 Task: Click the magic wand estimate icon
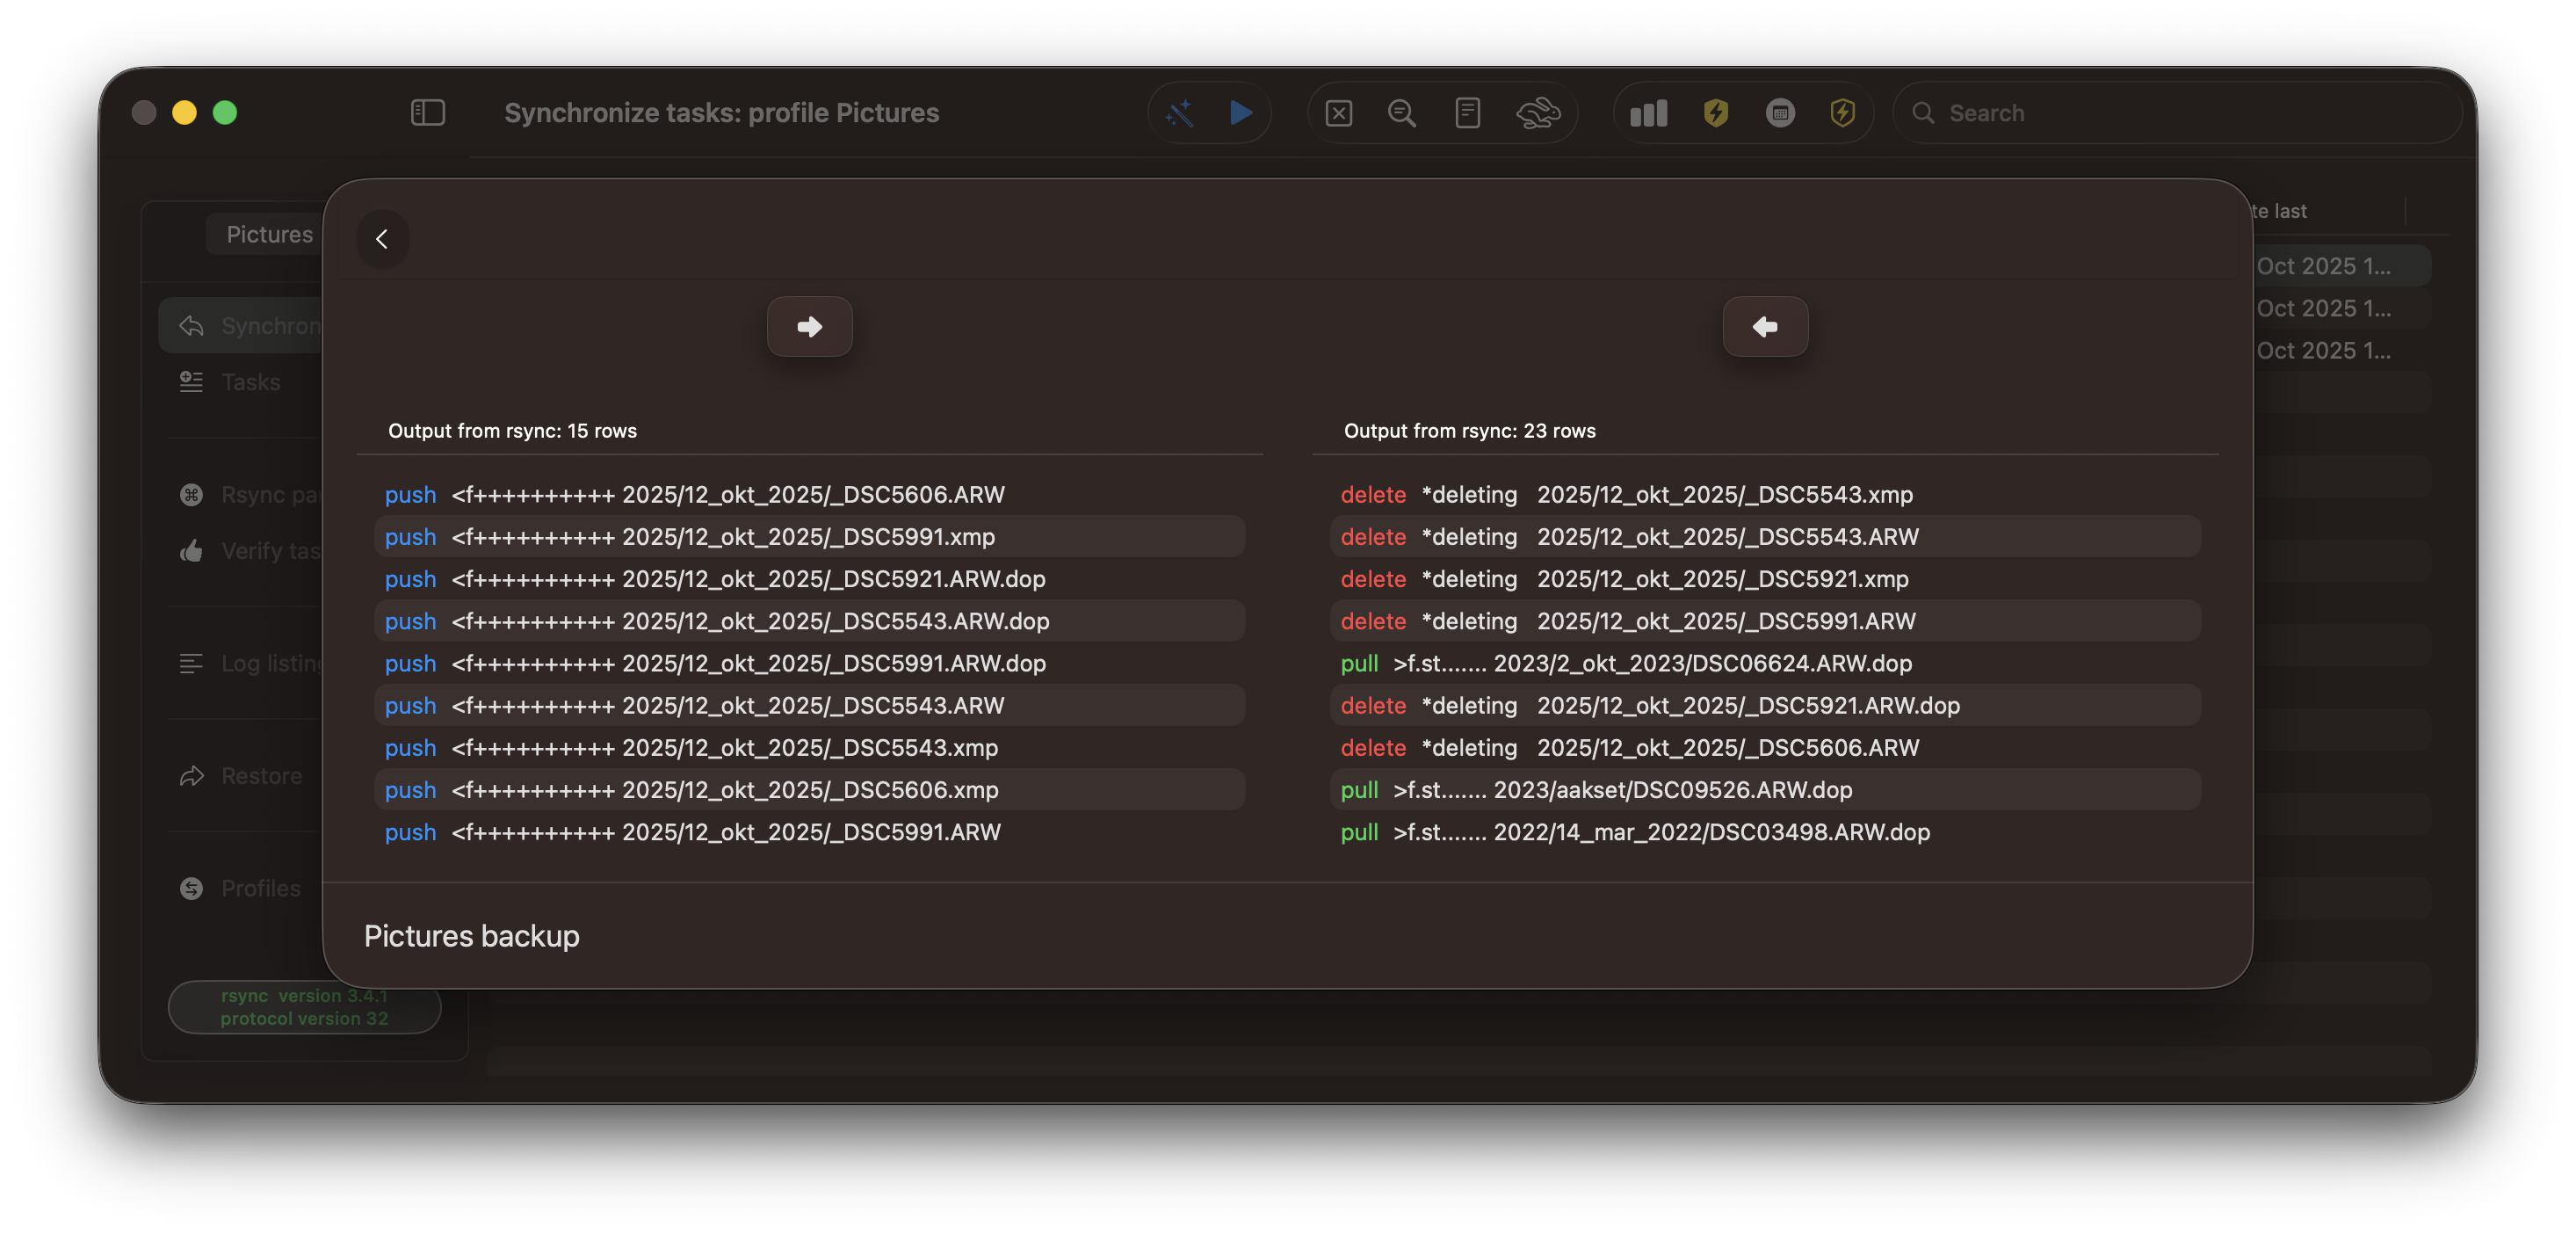[x=1180, y=113]
